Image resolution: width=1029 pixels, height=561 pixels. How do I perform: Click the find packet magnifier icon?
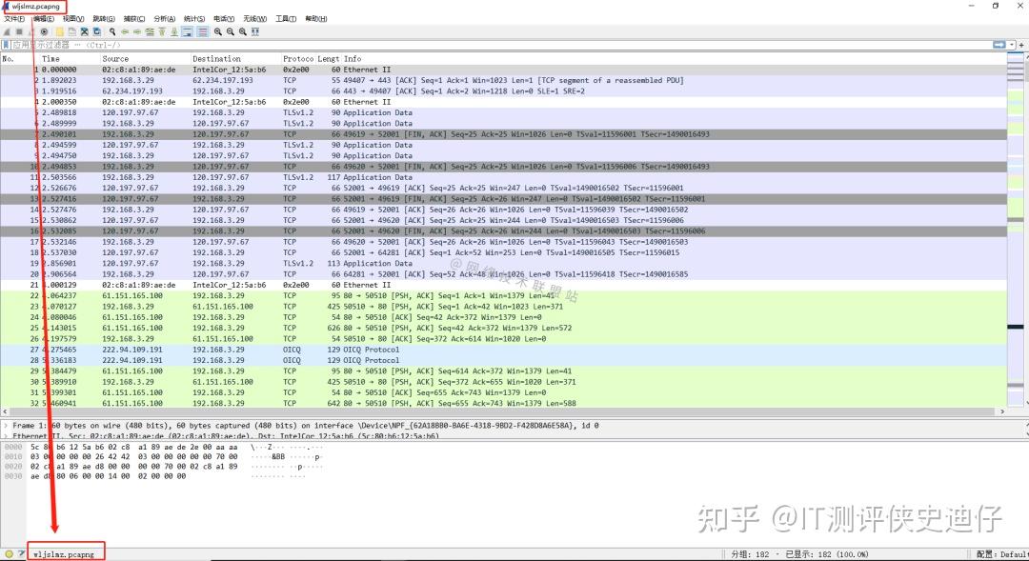click(112, 30)
